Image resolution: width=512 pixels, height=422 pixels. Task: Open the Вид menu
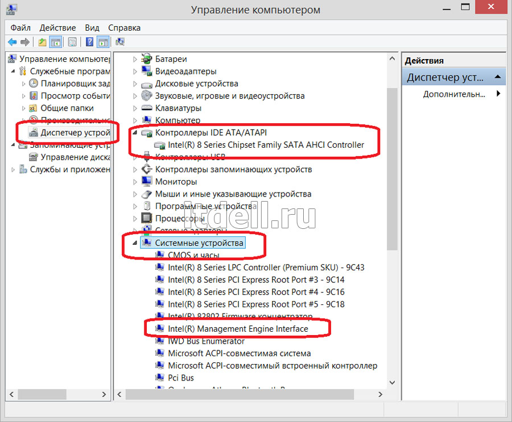[92, 28]
